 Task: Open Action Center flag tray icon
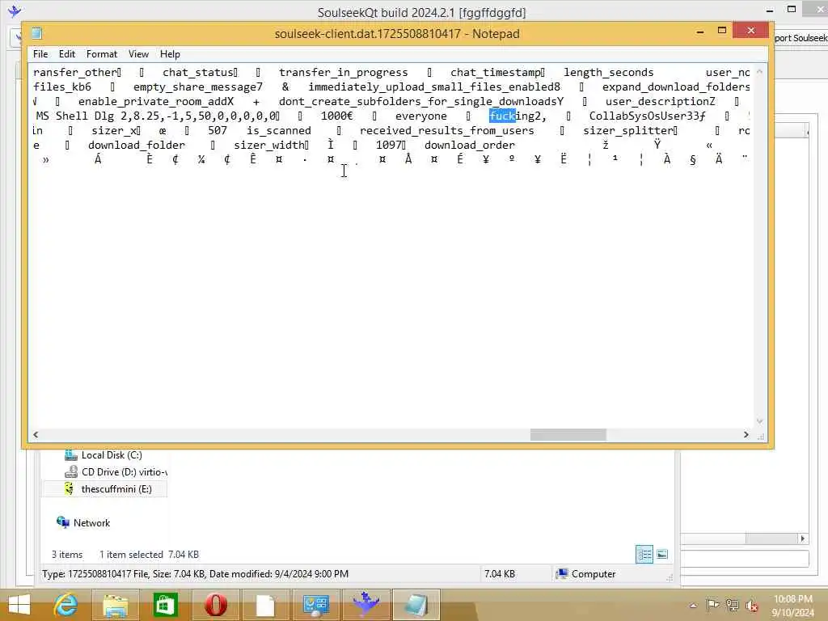coord(712,605)
